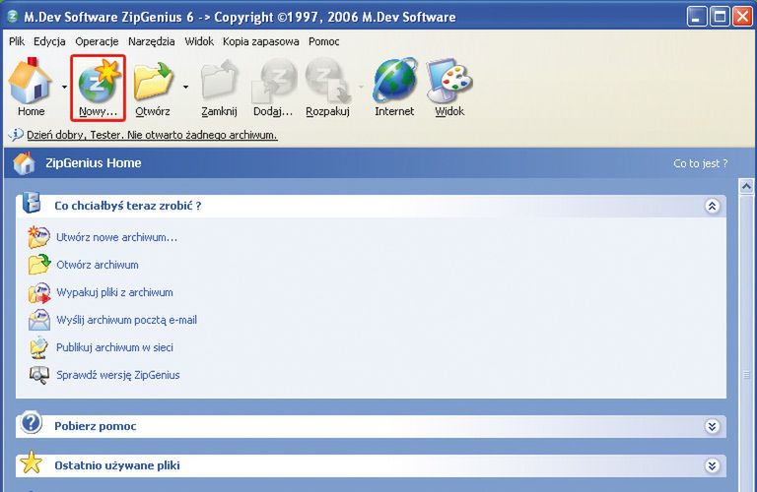Viewport: 757px width, 492px height.
Task: Open the Pomoc menu
Action: pyautogui.click(x=324, y=41)
